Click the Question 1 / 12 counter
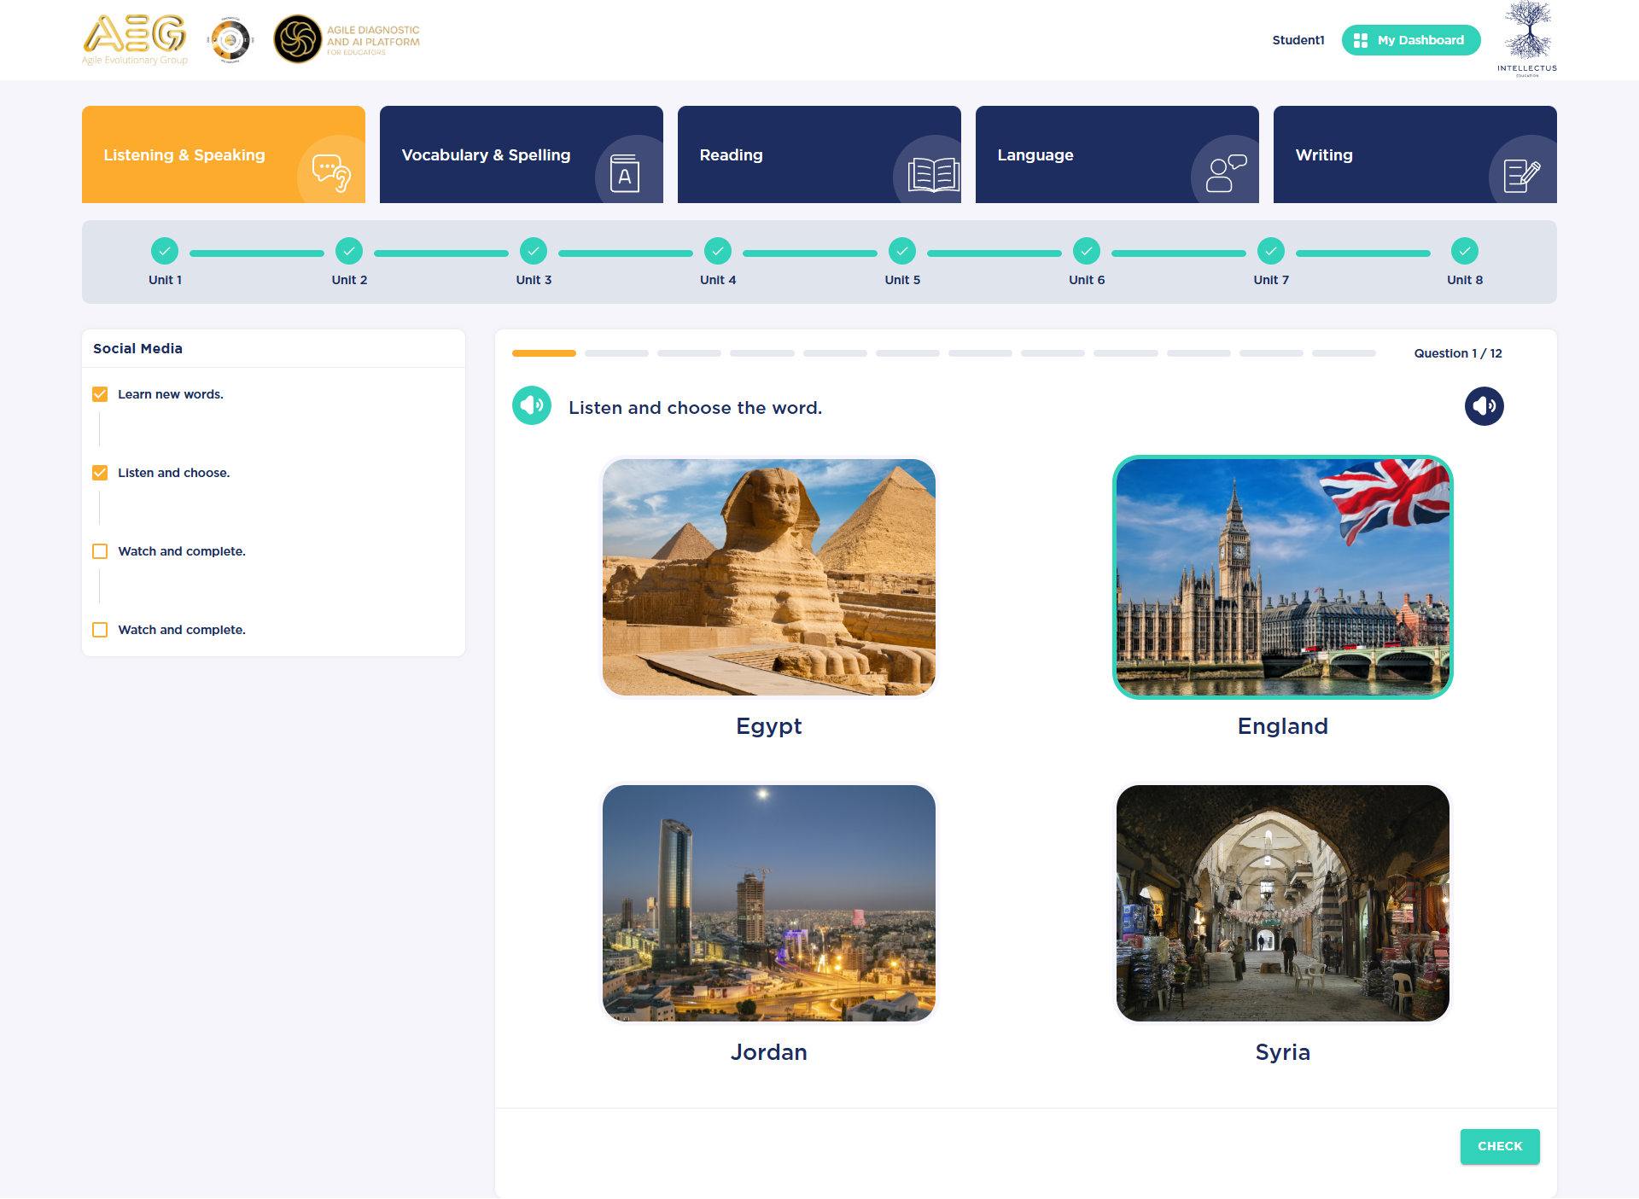 click(x=1458, y=353)
